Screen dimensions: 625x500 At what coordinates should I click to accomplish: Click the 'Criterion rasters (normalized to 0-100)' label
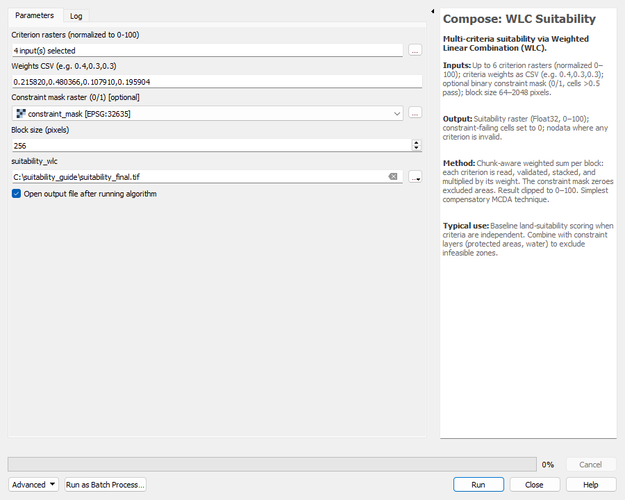point(75,35)
